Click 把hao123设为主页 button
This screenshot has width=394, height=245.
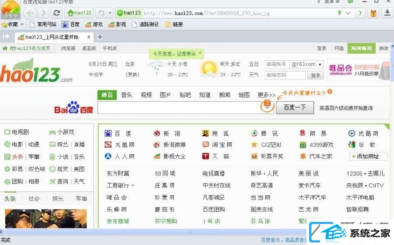[x=28, y=48]
